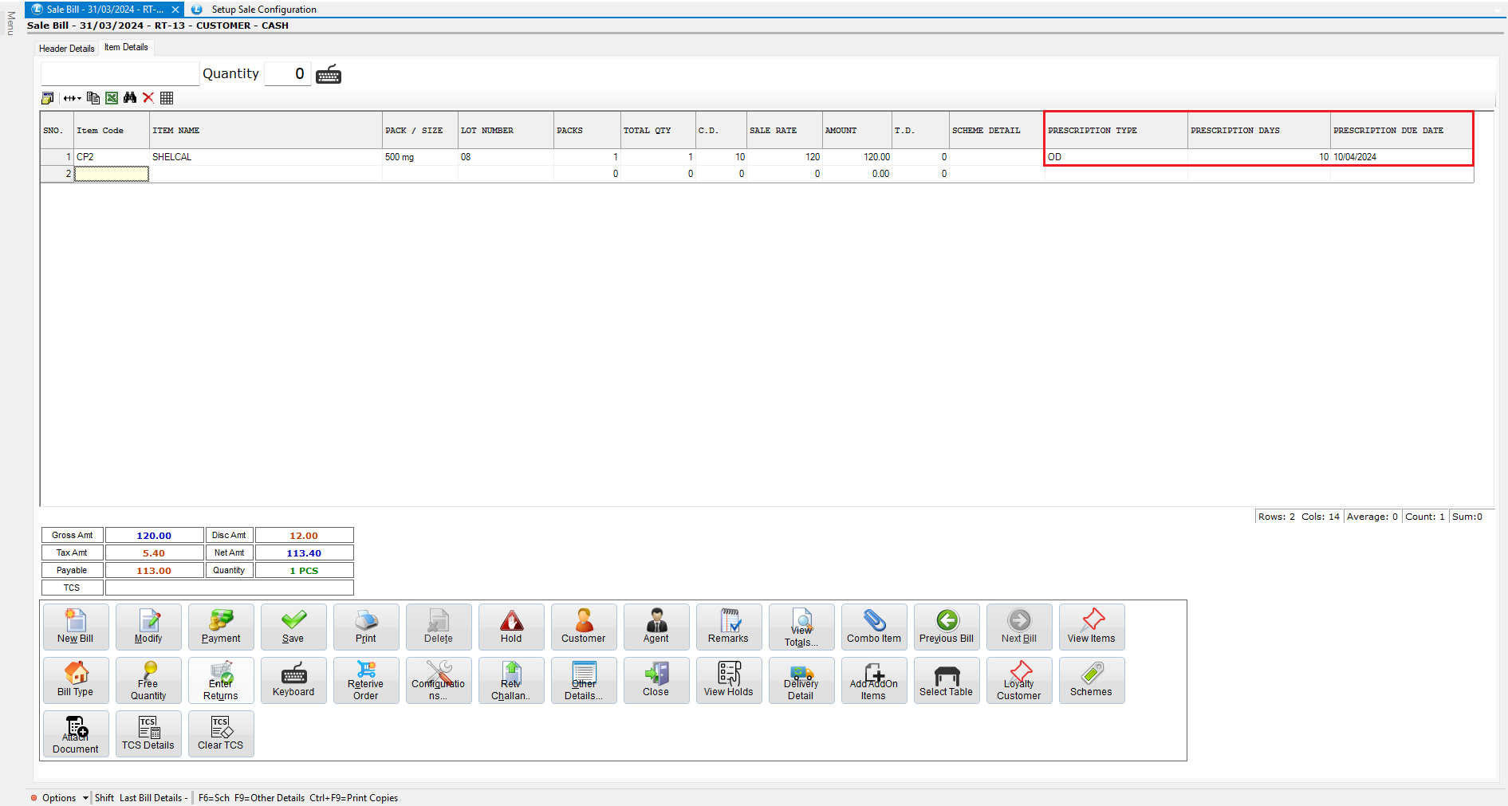Click the Excel export icon in grid toolbar
The height and width of the screenshot is (806, 1508).
(x=112, y=98)
